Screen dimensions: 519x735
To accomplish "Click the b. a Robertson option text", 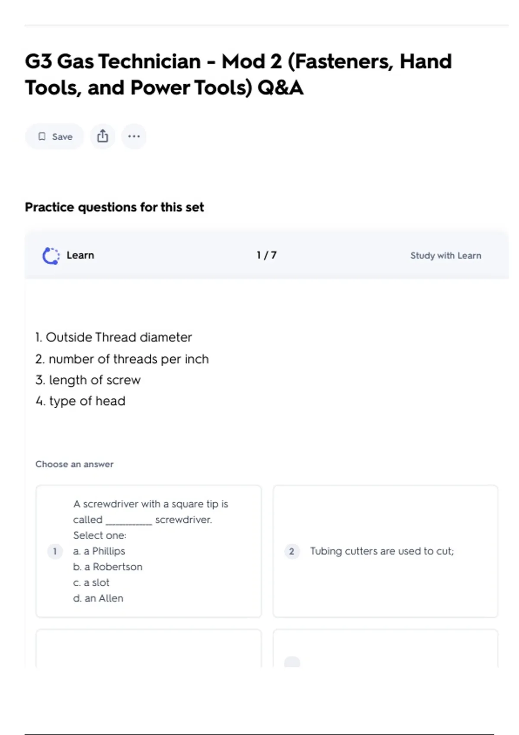I will 108,567.
